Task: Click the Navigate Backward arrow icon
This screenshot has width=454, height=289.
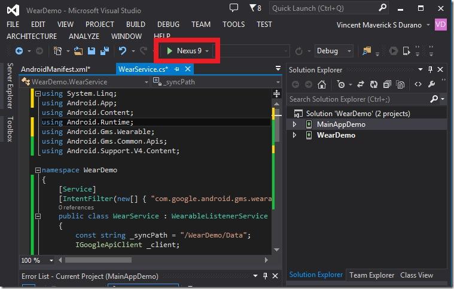Action: point(19,51)
